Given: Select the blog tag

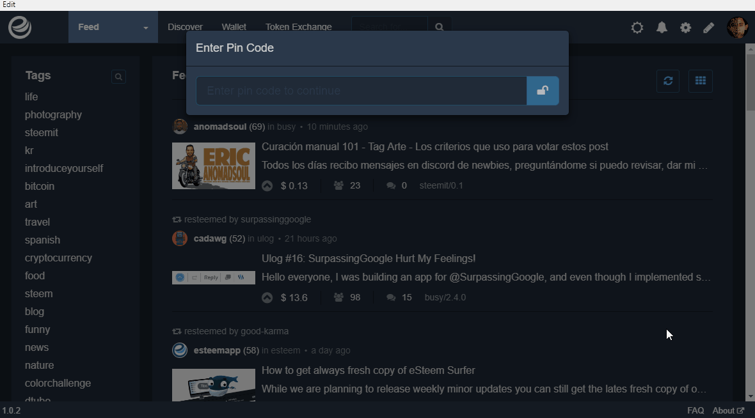Looking at the screenshot, I should coord(34,311).
